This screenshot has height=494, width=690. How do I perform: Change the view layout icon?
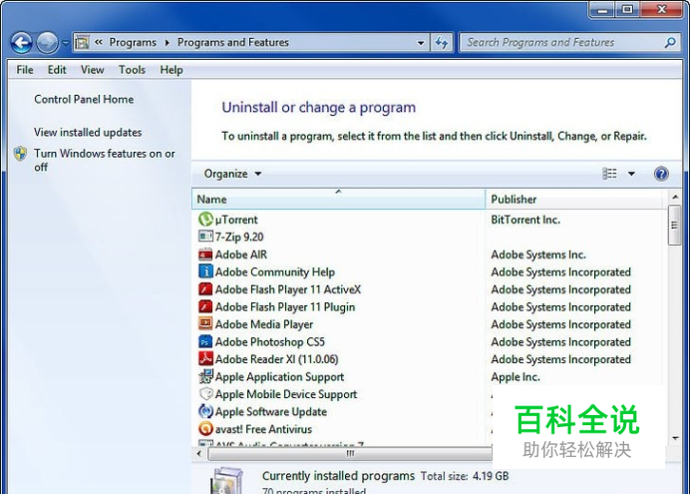[x=609, y=174]
